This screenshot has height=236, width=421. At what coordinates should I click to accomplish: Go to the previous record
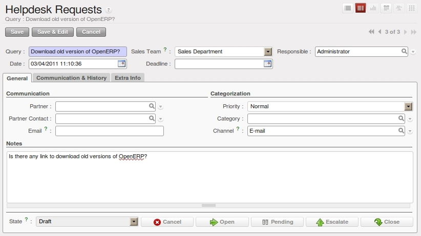(380, 32)
